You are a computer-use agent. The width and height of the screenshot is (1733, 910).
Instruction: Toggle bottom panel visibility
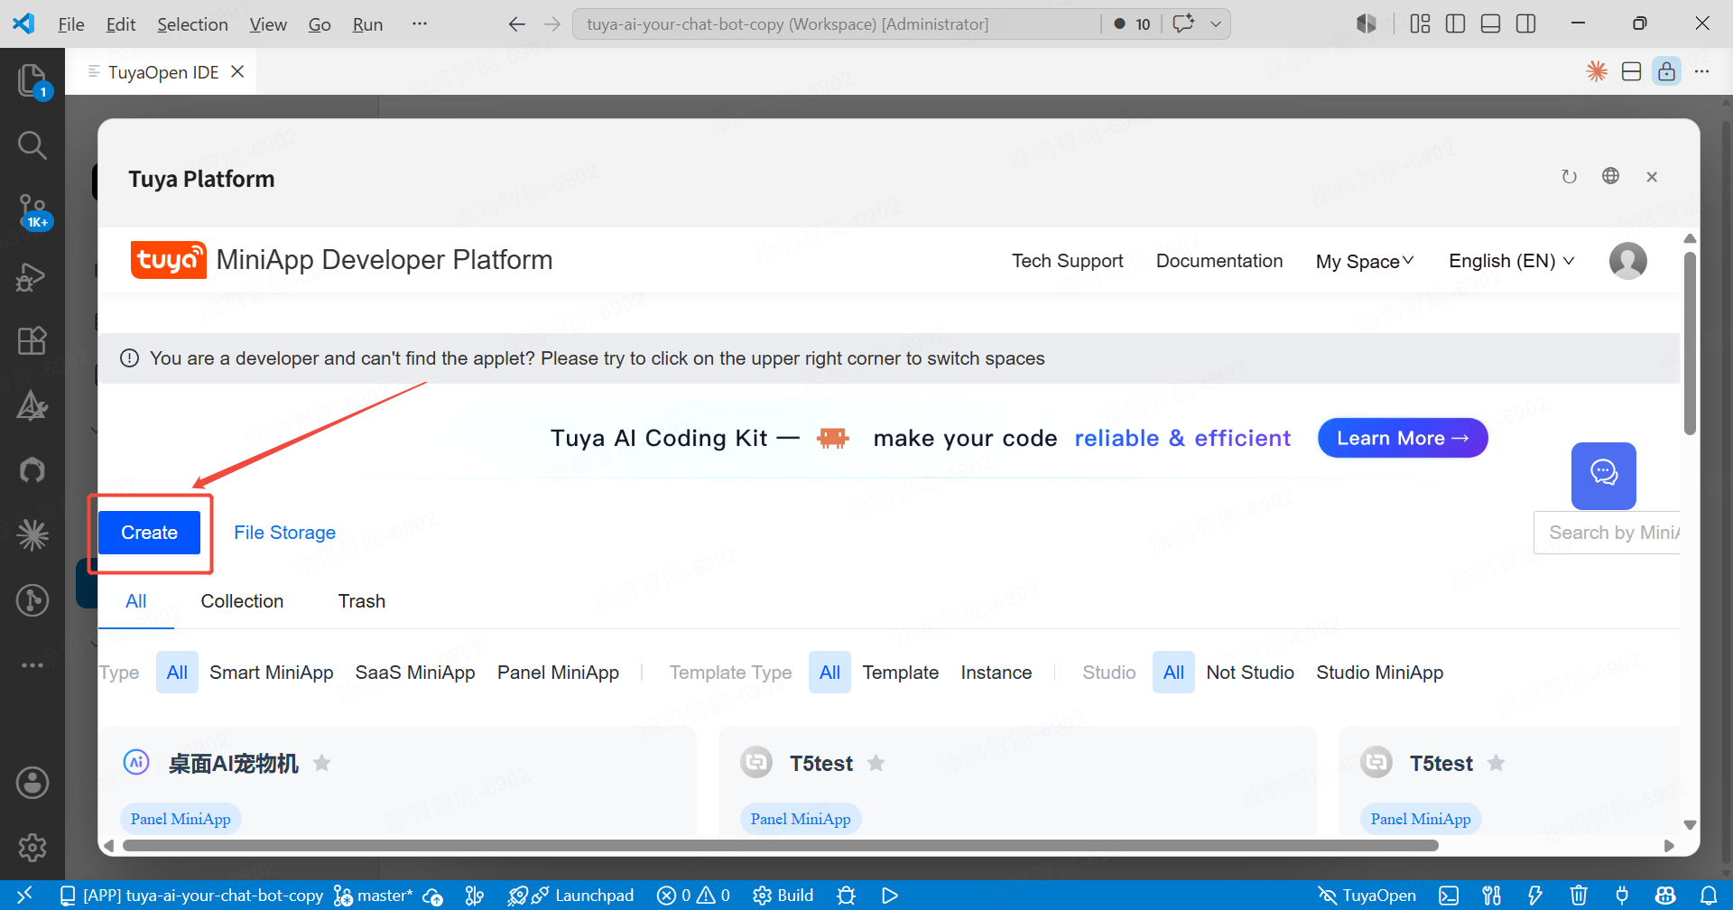point(1491,23)
